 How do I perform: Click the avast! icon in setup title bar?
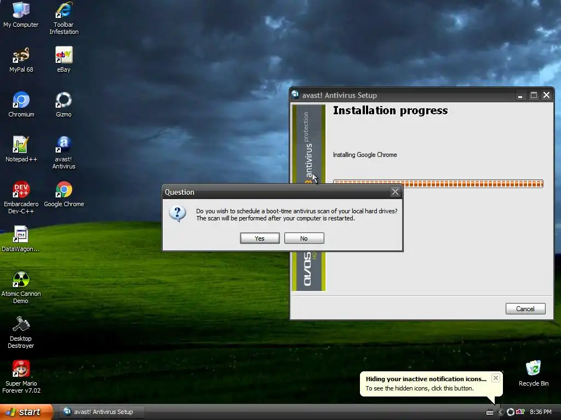tap(295, 95)
